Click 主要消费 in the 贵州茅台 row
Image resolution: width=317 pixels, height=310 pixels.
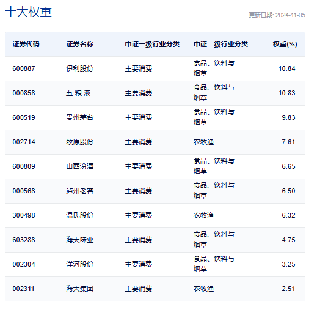pyautogui.click(x=139, y=117)
